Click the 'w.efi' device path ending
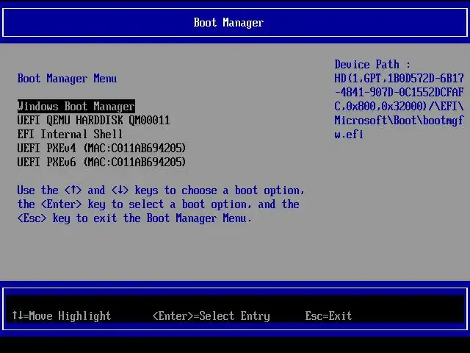 pyautogui.click(x=349, y=134)
